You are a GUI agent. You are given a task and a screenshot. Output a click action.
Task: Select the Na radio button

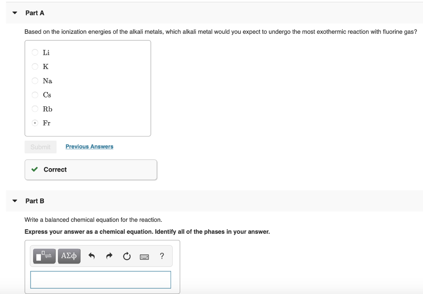point(35,80)
